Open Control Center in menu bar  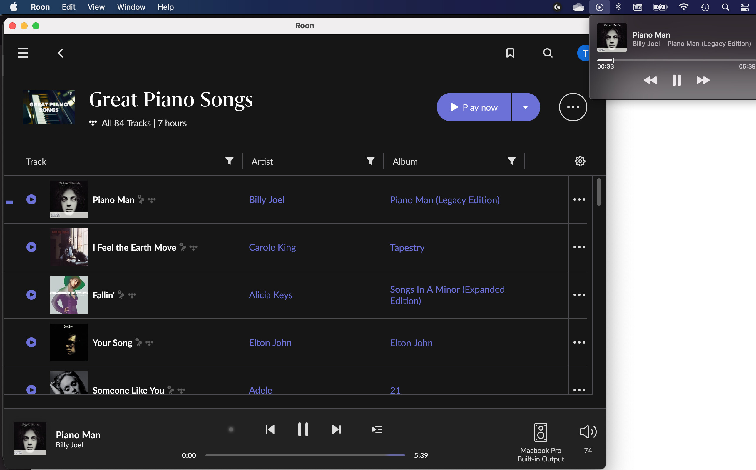click(x=745, y=7)
